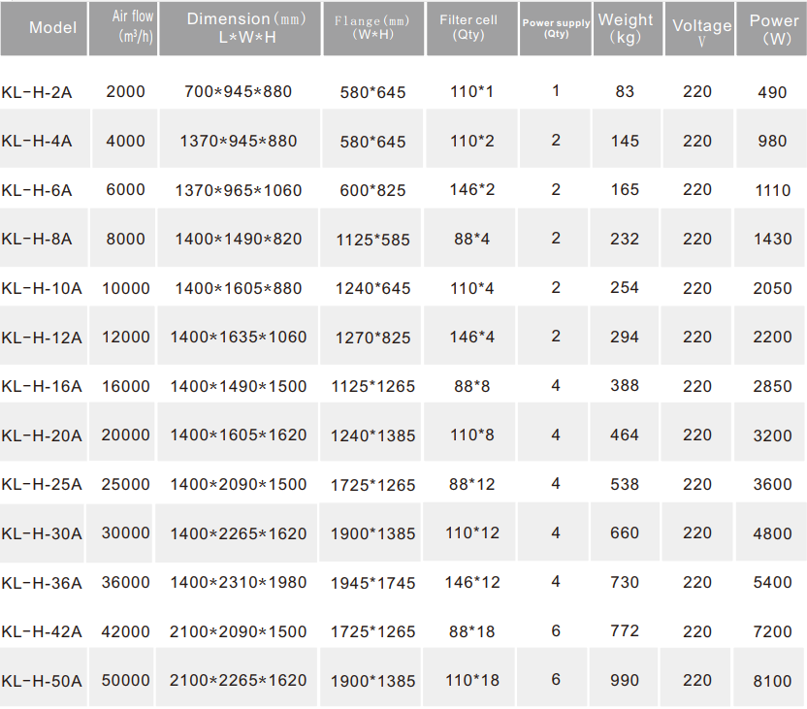The image size is (807, 709).
Task: Click the 990 weight value
Action: pos(626,681)
